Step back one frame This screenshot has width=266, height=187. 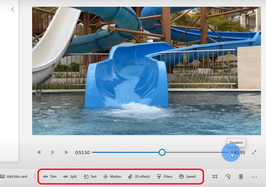(x=39, y=153)
